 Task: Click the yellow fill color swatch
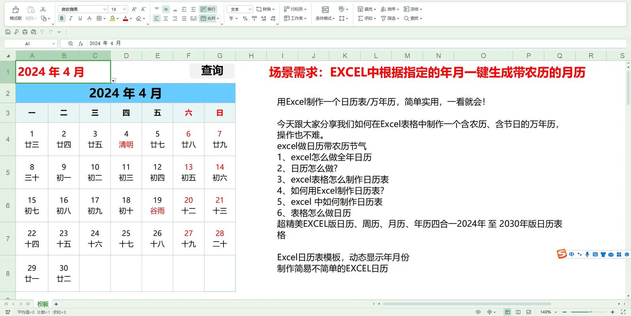(112, 18)
